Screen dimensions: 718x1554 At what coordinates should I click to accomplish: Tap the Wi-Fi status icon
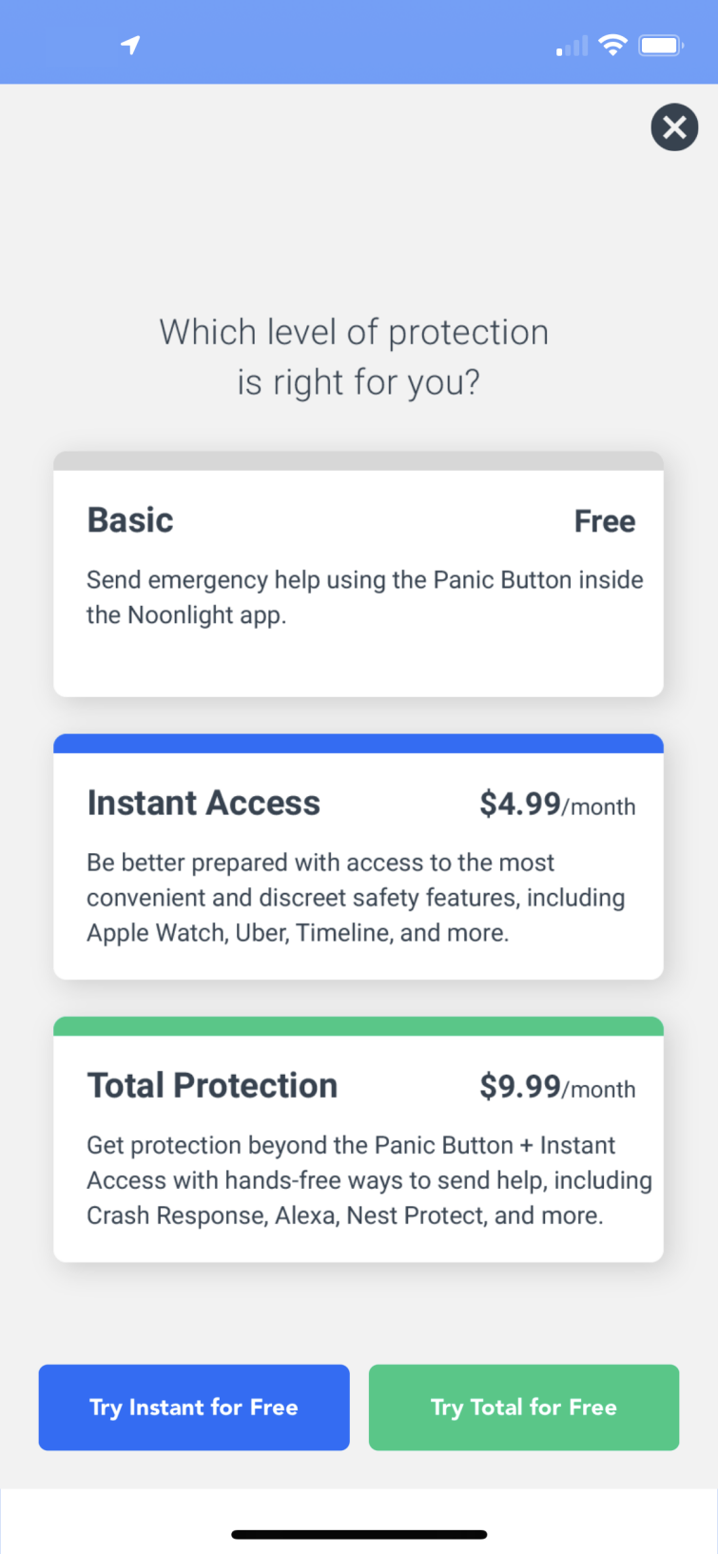pyautogui.click(x=613, y=45)
